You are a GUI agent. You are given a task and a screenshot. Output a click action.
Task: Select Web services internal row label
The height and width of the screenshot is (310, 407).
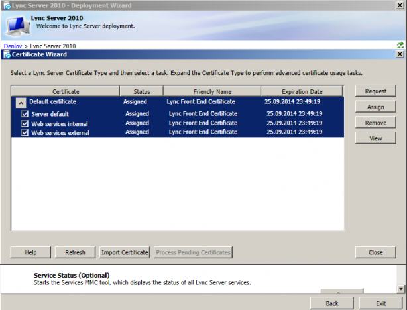coord(60,123)
